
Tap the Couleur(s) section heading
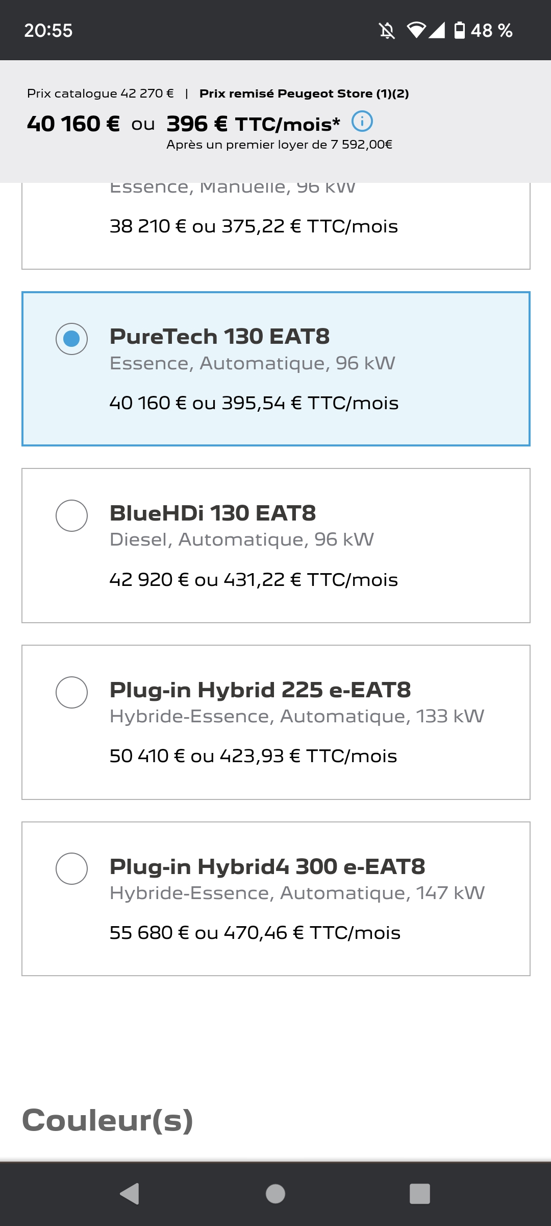[108, 1120]
